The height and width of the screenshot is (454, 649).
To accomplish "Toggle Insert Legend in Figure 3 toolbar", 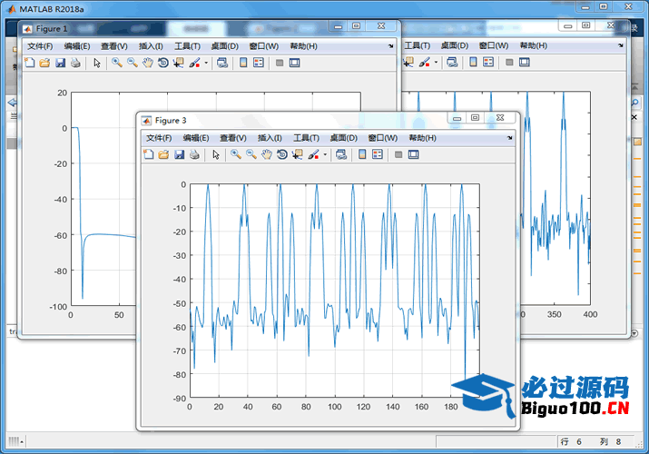I will coord(378,154).
